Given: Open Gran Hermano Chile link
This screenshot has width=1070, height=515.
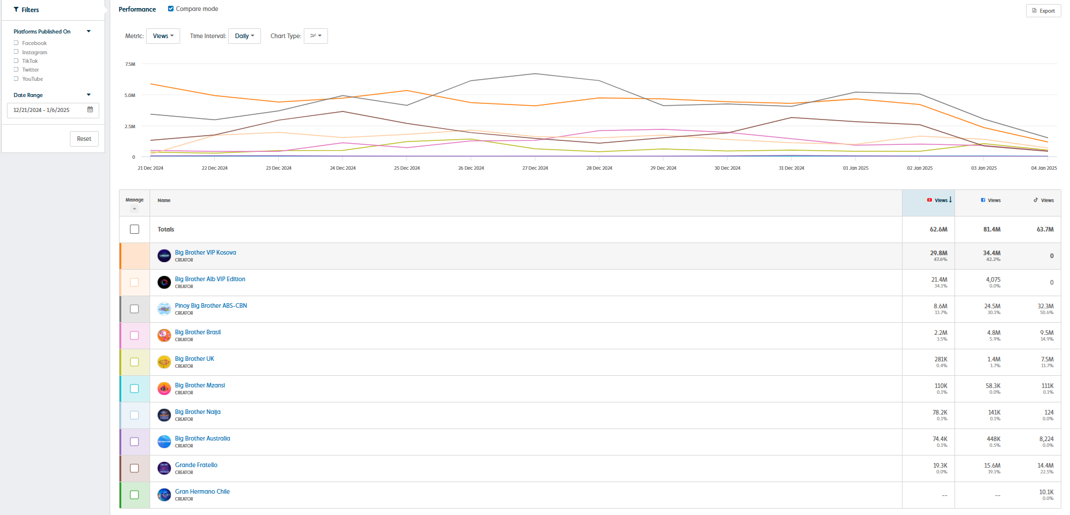Looking at the screenshot, I should (202, 491).
